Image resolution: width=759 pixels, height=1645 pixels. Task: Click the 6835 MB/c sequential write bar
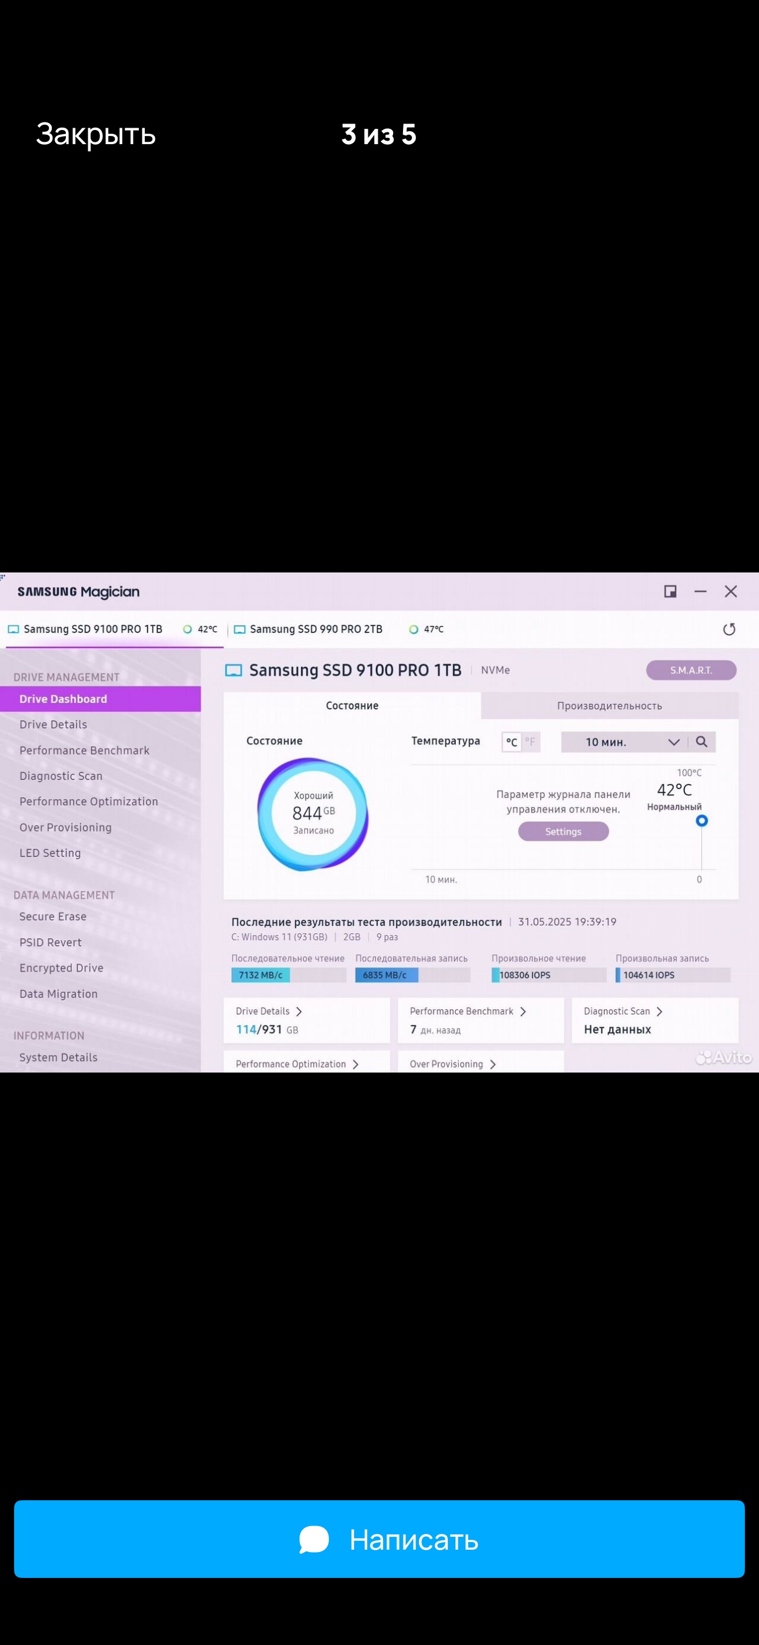pos(412,975)
